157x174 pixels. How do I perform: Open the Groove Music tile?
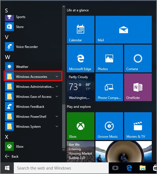pos(109,126)
